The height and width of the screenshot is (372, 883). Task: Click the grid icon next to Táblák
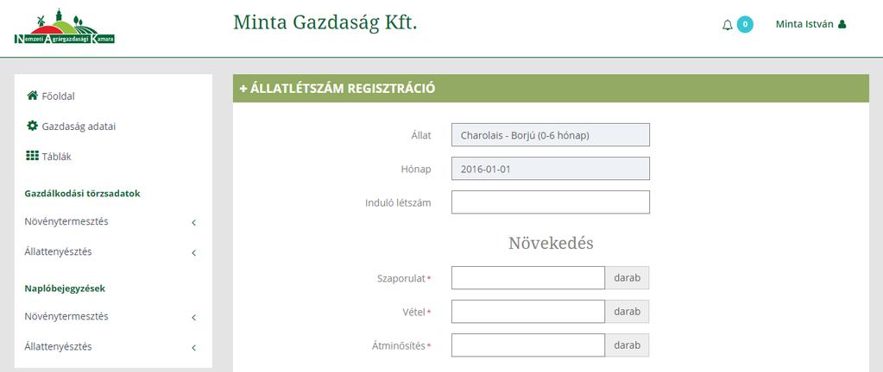point(32,156)
